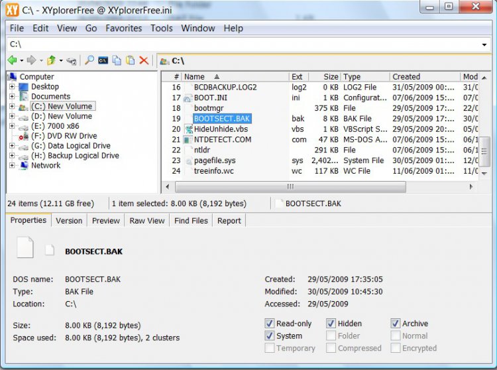Click the small file icon beside BOOTSECT.BAK heading
Viewport: 497px width, 370px height.
[50, 250]
